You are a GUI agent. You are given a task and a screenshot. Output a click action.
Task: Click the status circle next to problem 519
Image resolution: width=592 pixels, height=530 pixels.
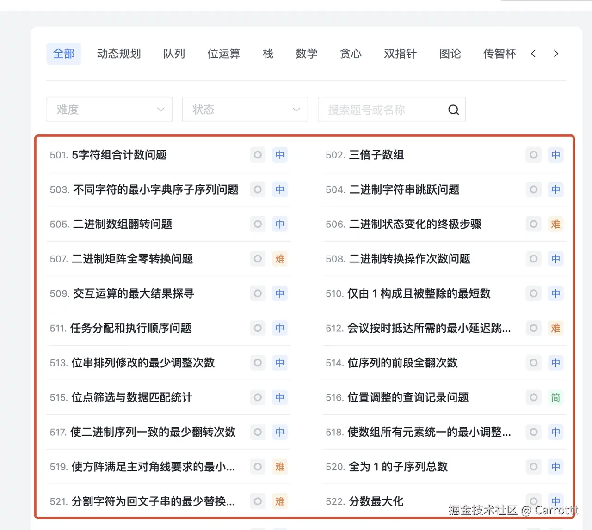tap(258, 467)
